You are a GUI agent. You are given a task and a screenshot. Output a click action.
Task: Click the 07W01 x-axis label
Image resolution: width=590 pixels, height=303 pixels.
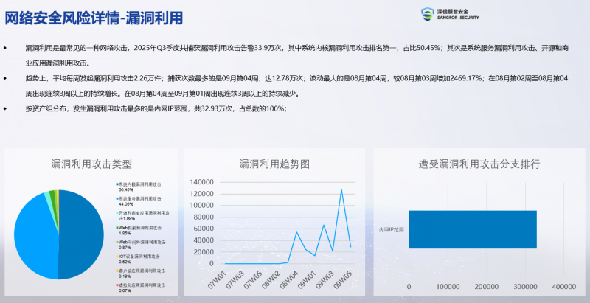[216, 280]
